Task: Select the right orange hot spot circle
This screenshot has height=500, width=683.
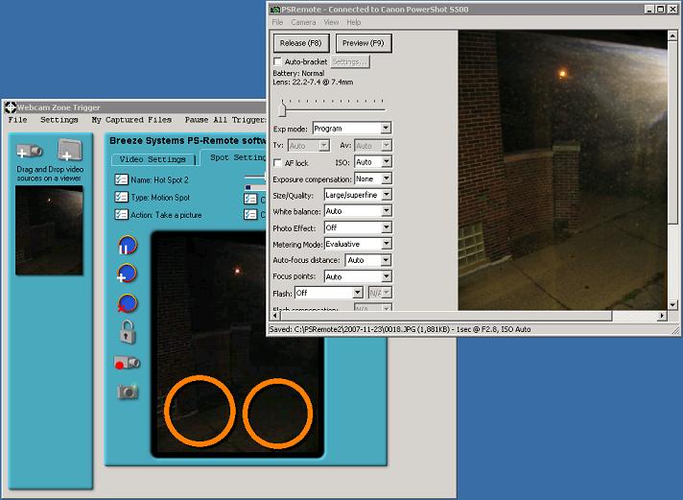Action: (x=277, y=414)
